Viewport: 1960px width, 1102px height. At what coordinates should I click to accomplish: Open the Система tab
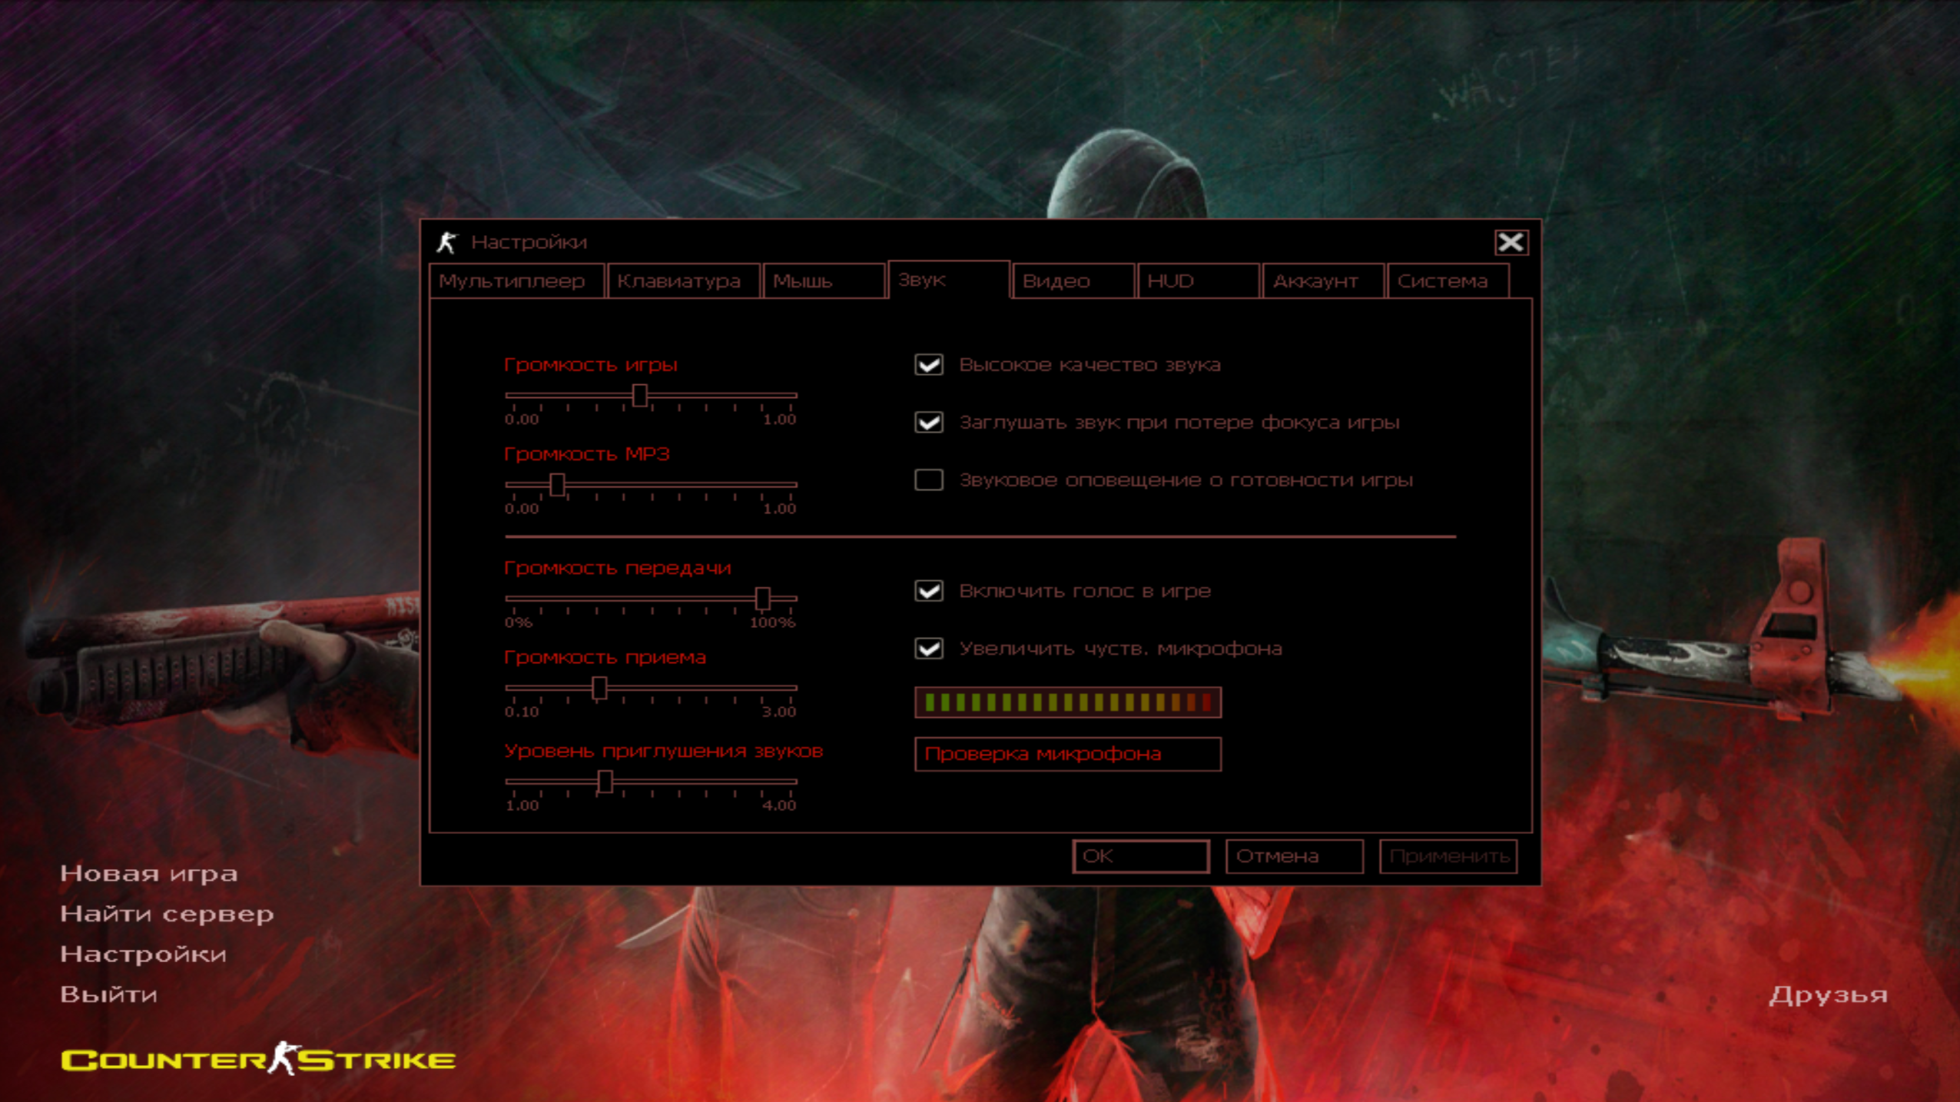1442,281
